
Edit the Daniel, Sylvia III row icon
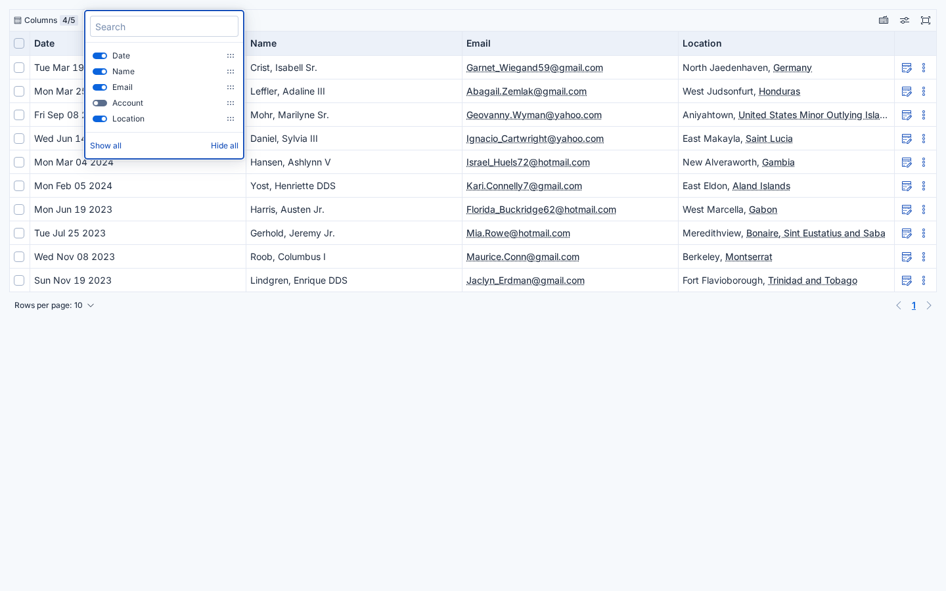pos(907,139)
